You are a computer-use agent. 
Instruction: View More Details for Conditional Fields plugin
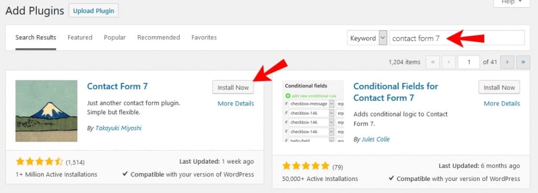click(x=502, y=103)
